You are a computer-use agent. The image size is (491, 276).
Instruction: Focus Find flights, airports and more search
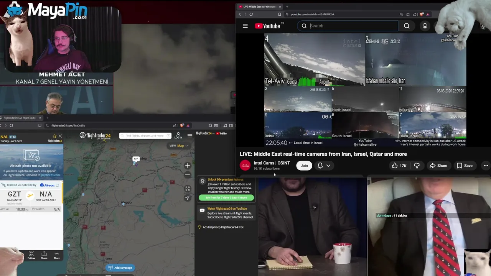145,136
